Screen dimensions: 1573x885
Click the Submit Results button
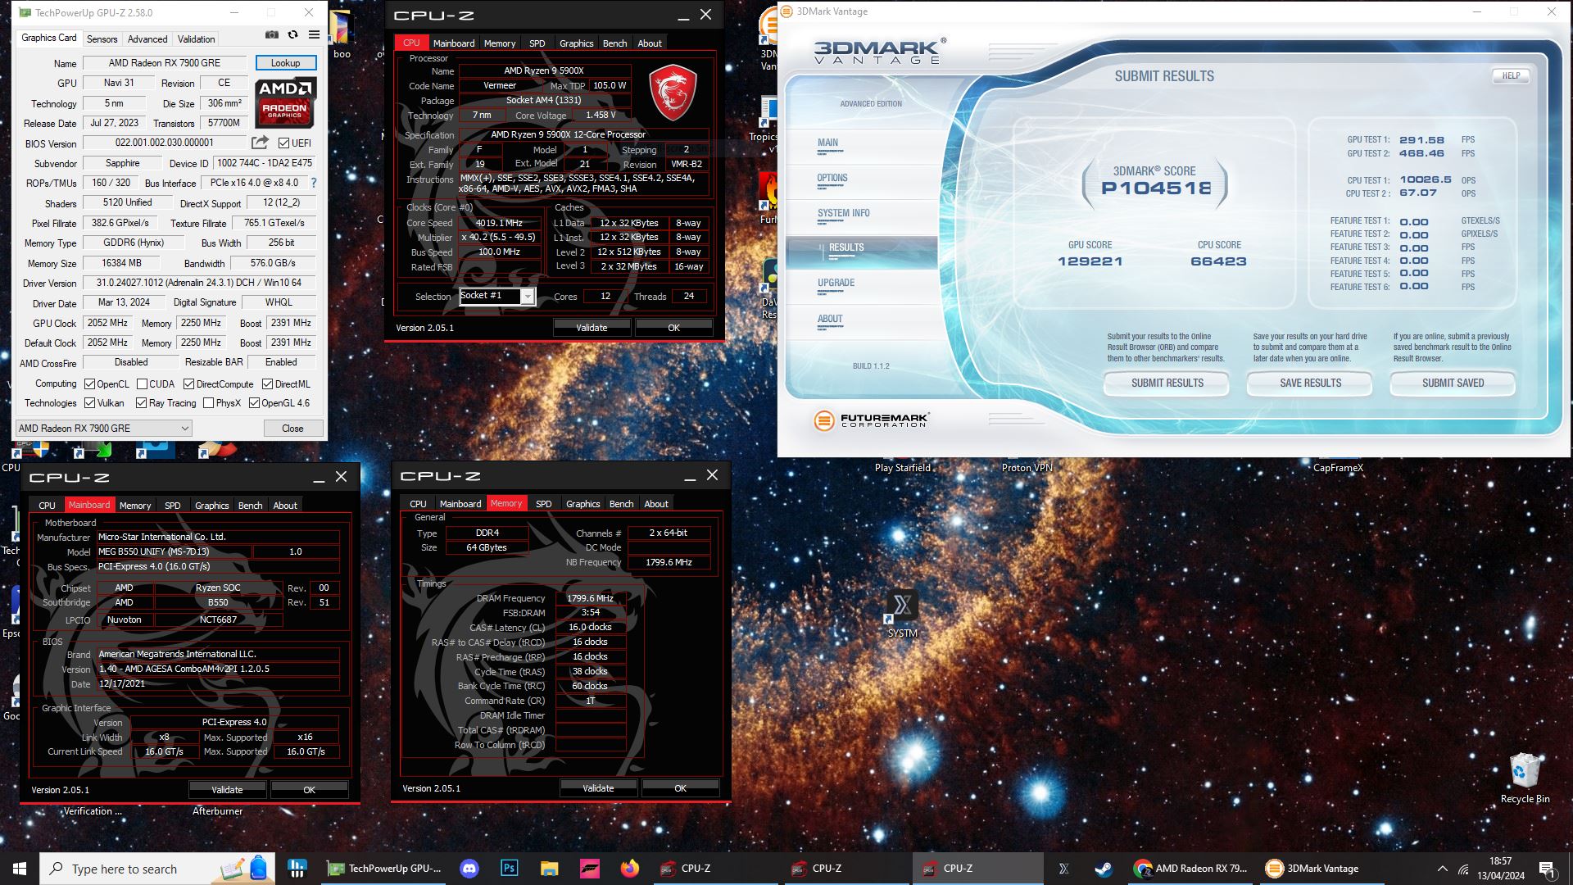pyautogui.click(x=1167, y=383)
